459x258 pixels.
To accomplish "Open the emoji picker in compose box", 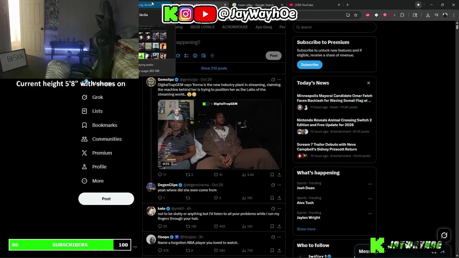I will 195,56.
